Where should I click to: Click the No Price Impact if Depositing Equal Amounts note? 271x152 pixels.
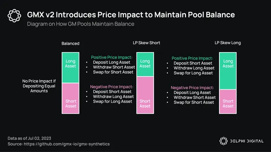tap(39, 86)
